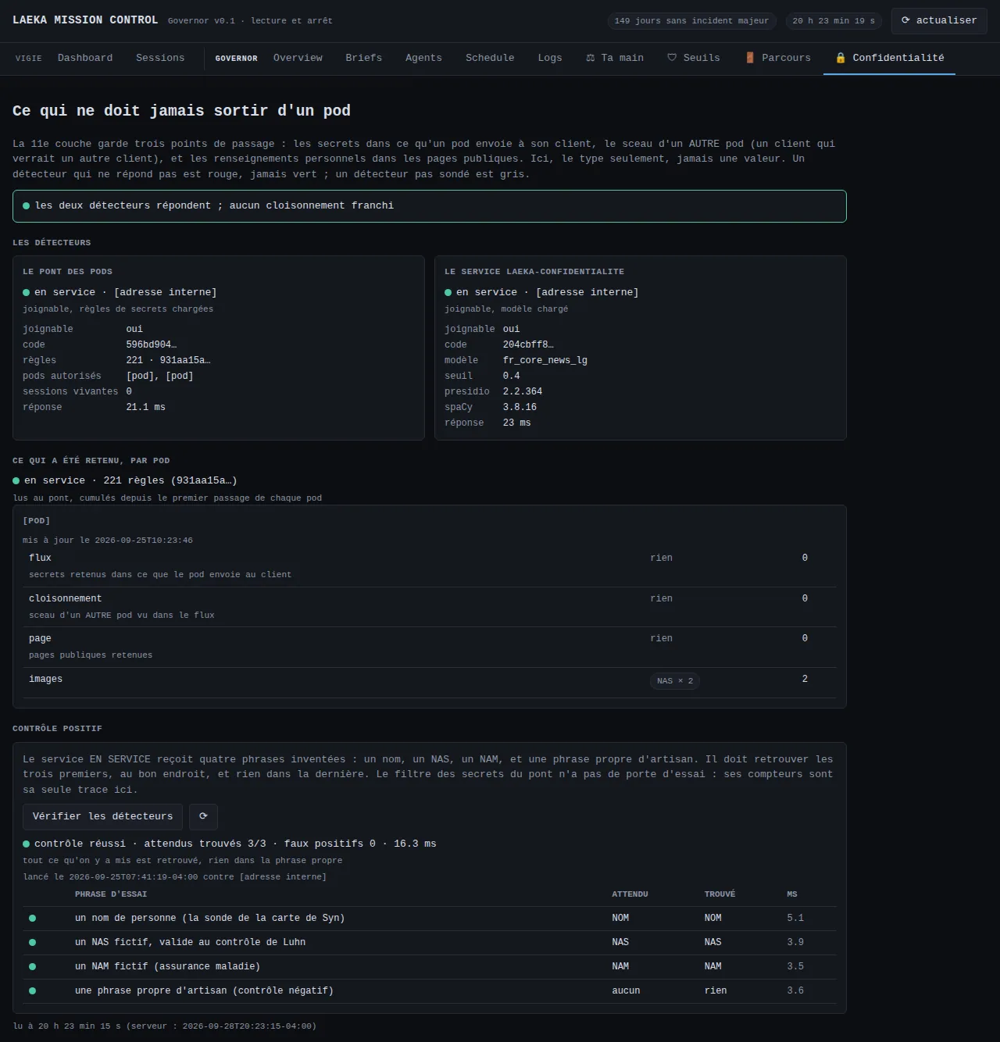Image resolution: width=1000 pixels, height=1042 pixels.
Task: Run Vérifier les détecteurs
Action: coord(102,816)
